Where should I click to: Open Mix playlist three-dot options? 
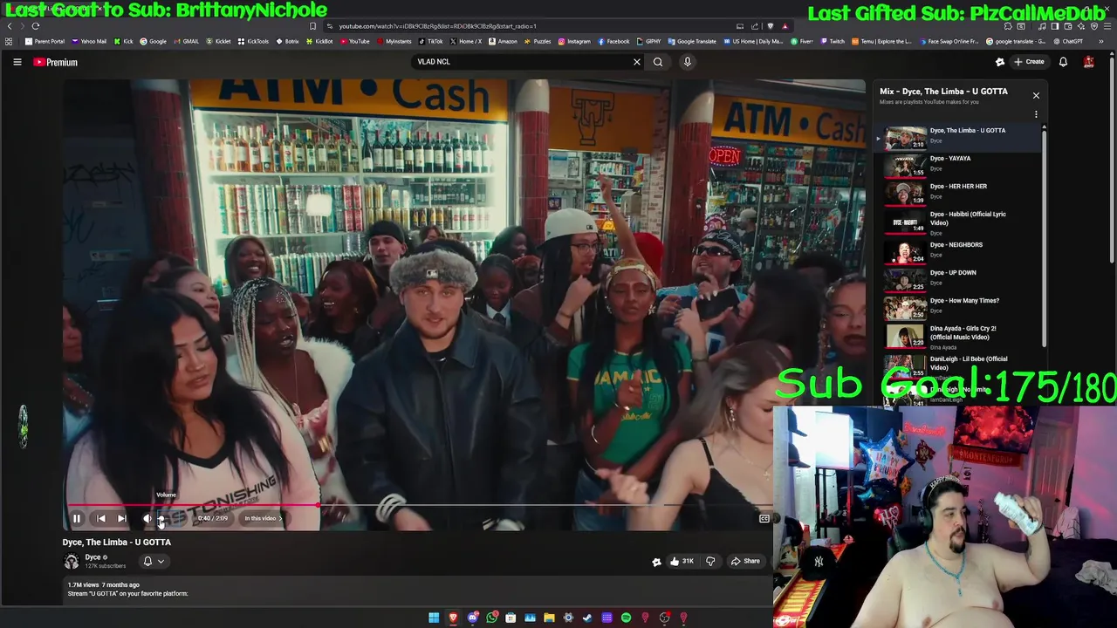click(x=1036, y=114)
